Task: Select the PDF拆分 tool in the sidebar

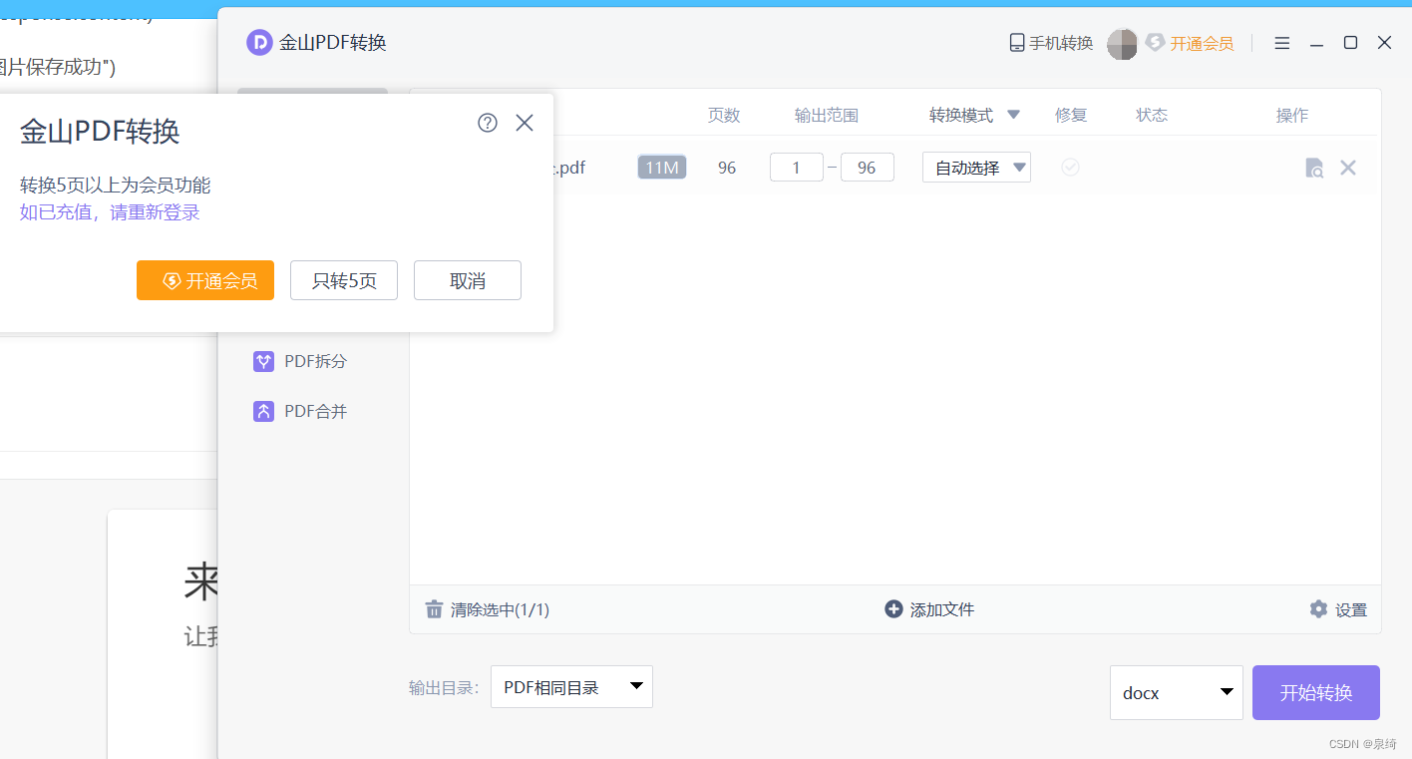Action: (301, 361)
